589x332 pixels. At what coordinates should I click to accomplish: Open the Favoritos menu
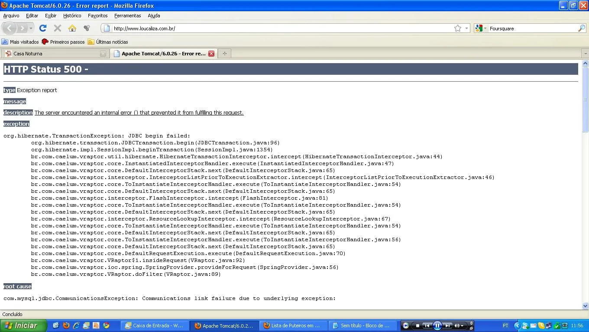click(97, 16)
